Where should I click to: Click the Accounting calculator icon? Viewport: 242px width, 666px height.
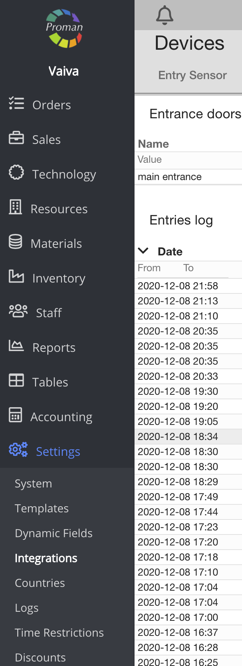click(15, 415)
